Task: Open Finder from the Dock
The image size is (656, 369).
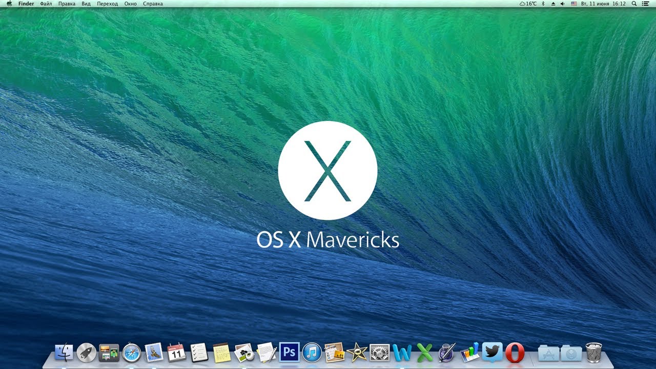Action: click(x=64, y=353)
